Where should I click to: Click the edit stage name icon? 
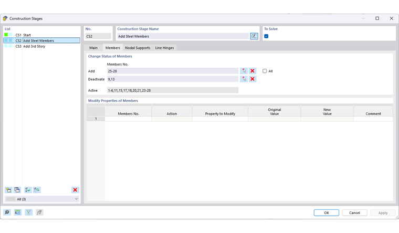pyautogui.click(x=254, y=36)
